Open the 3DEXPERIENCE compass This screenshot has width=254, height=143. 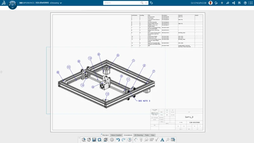pos(12,5)
